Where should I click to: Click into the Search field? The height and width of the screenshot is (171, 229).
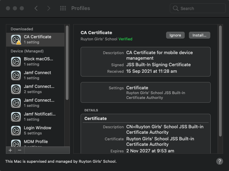(198, 8)
